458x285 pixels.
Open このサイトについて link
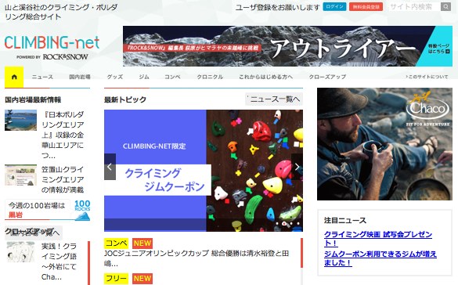[x=427, y=77]
